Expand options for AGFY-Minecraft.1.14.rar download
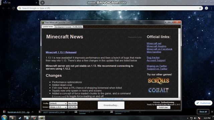Viewport: 214px width, 120px height. (68, 112)
